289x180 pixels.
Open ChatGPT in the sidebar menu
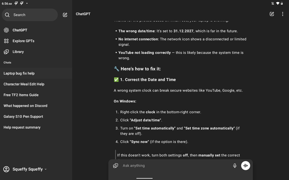coord(36,30)
